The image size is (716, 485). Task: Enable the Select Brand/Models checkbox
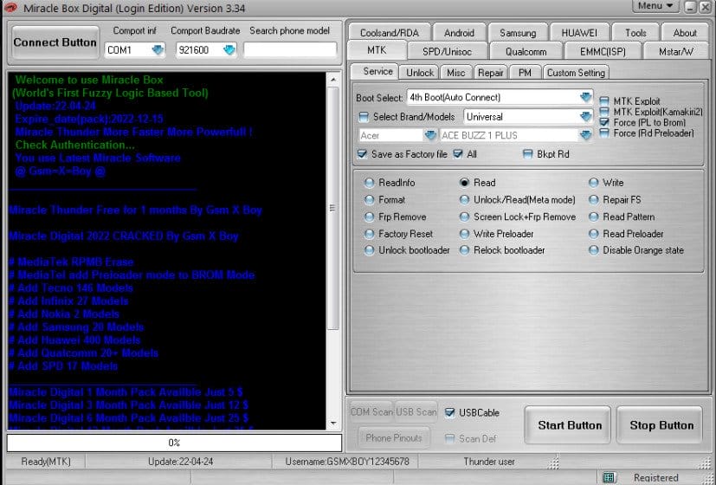[364, 117]
